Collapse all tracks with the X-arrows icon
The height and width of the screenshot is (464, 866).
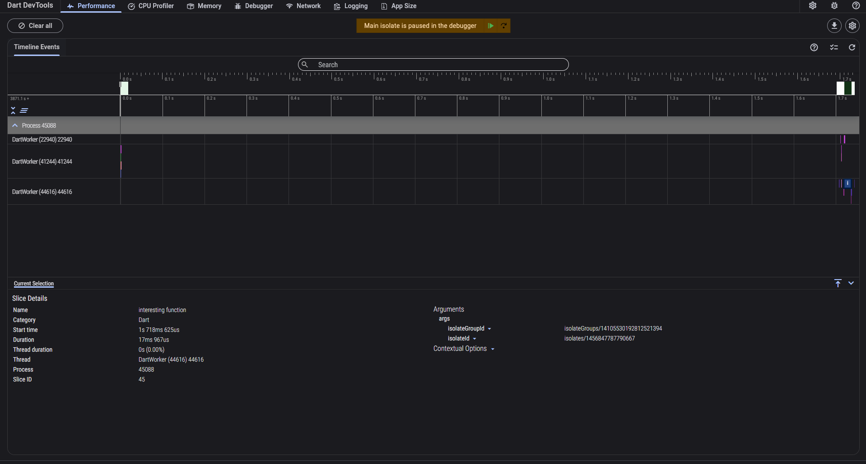pos(13,110)
